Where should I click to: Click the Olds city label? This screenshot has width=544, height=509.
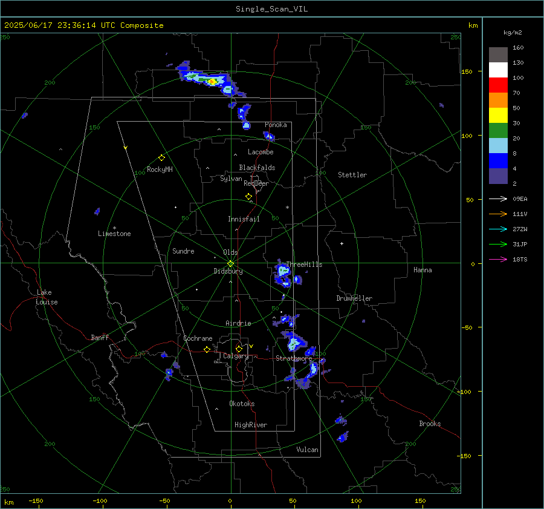point(230,252)
